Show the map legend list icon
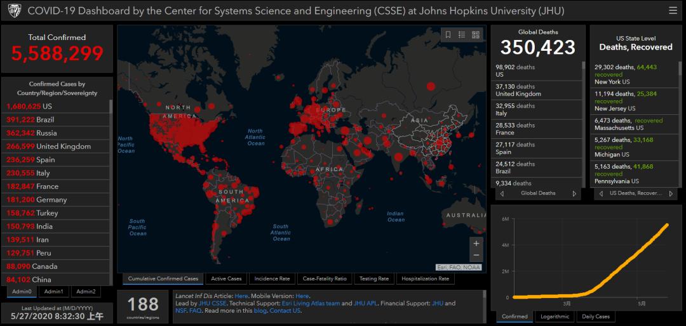This screenshot has width=686, height=326. point(462,35)
